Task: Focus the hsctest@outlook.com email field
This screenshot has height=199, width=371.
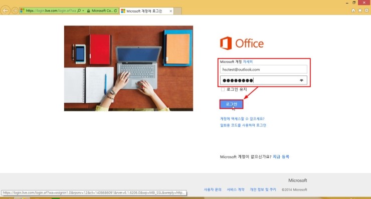Action: coord(264,69)
